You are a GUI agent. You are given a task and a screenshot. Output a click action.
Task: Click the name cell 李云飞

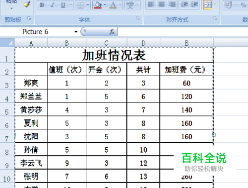pyautogui.click(x=31, y=163)
